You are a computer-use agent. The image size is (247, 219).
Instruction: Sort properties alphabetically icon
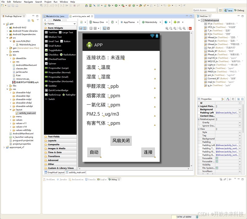pyautogui.click(x=228, y=99)
